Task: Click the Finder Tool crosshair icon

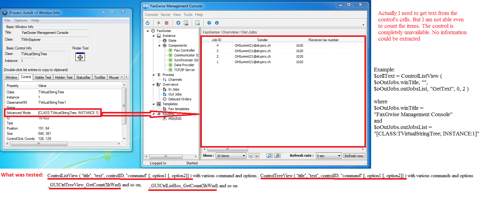Action: point(80,57)
